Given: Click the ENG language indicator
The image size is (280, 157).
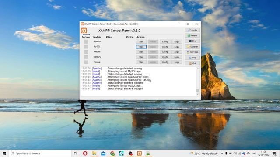Looking at the screenshot, I should point(254,154).
